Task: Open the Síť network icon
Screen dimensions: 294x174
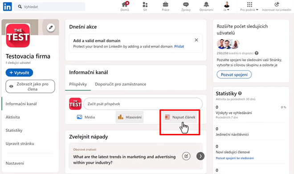Action: pos(145,7)
